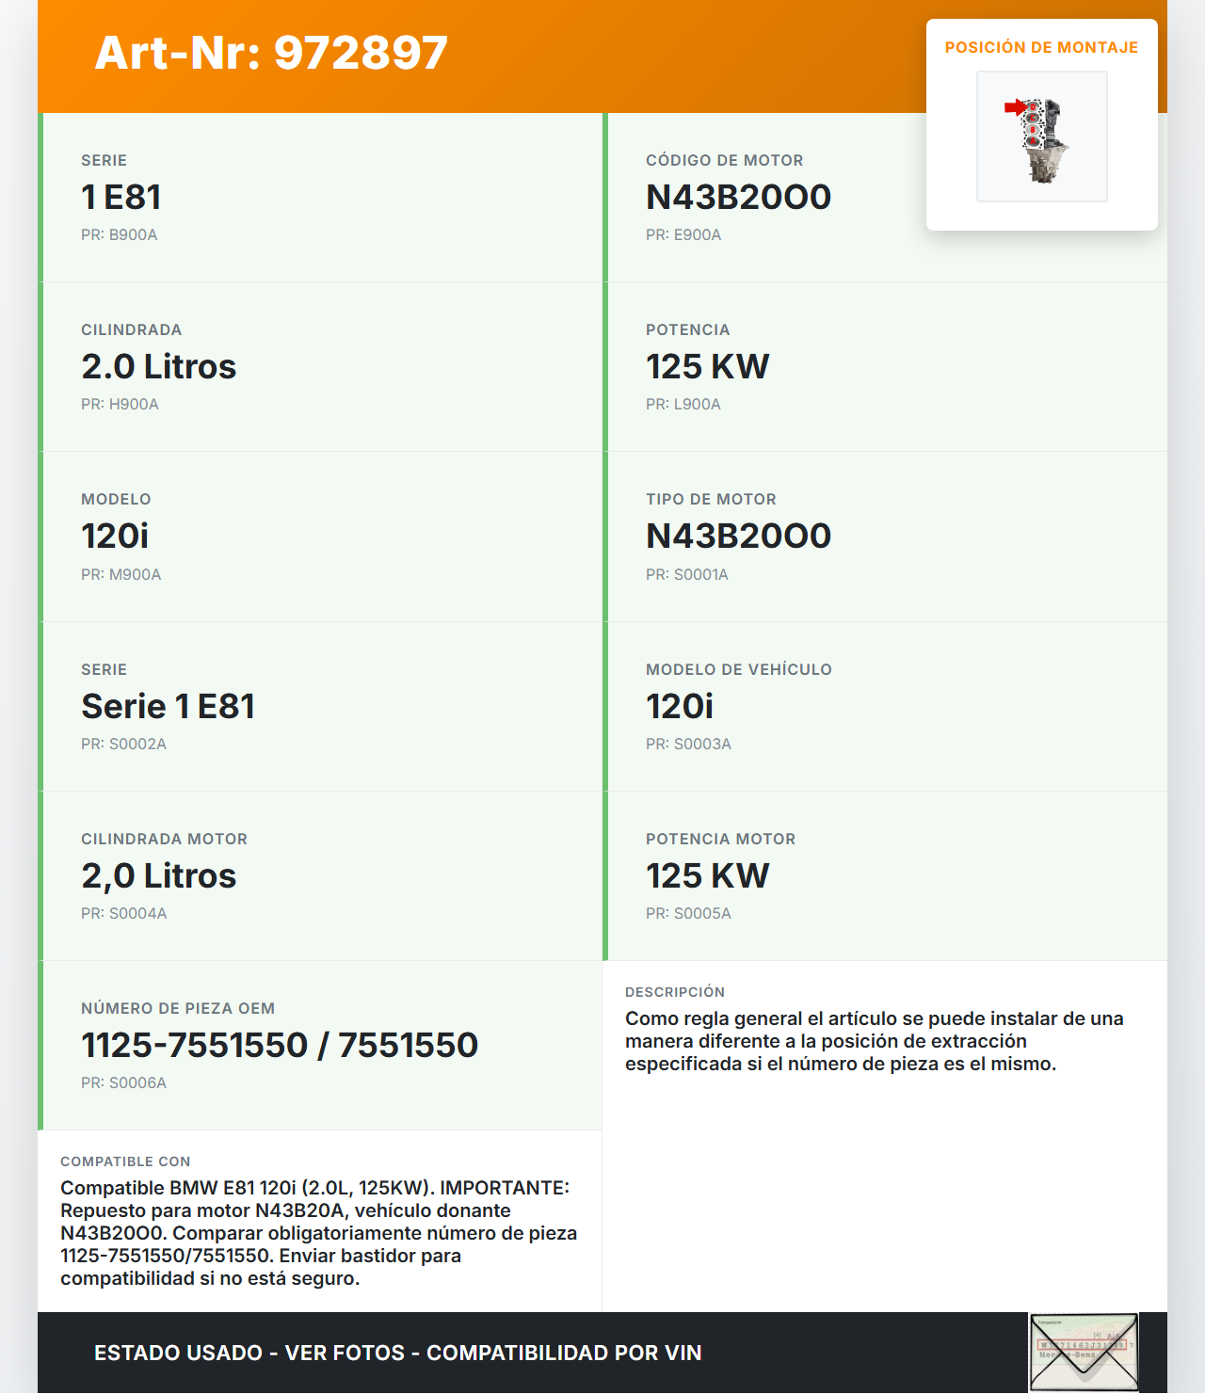
Task: Click the POTENCIA MOTOR 125 KW value
Action: coord(707,875)
